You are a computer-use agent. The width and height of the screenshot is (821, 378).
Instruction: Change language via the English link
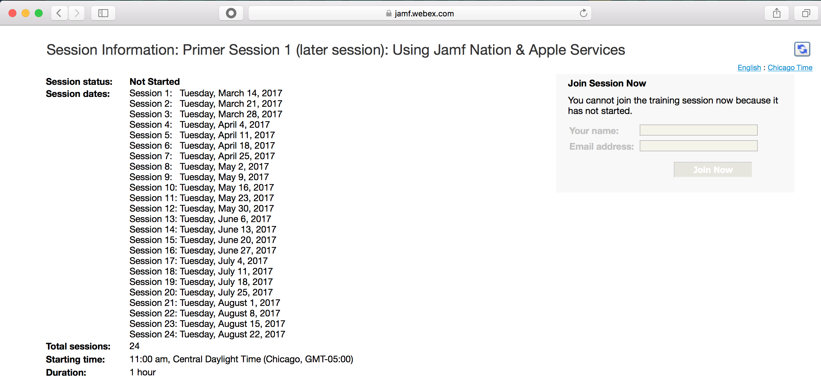[749, 67]
